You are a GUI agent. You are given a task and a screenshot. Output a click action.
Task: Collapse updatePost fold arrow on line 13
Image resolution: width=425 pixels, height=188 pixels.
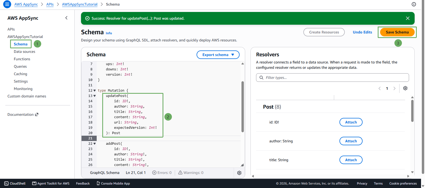tap(95, 96)
